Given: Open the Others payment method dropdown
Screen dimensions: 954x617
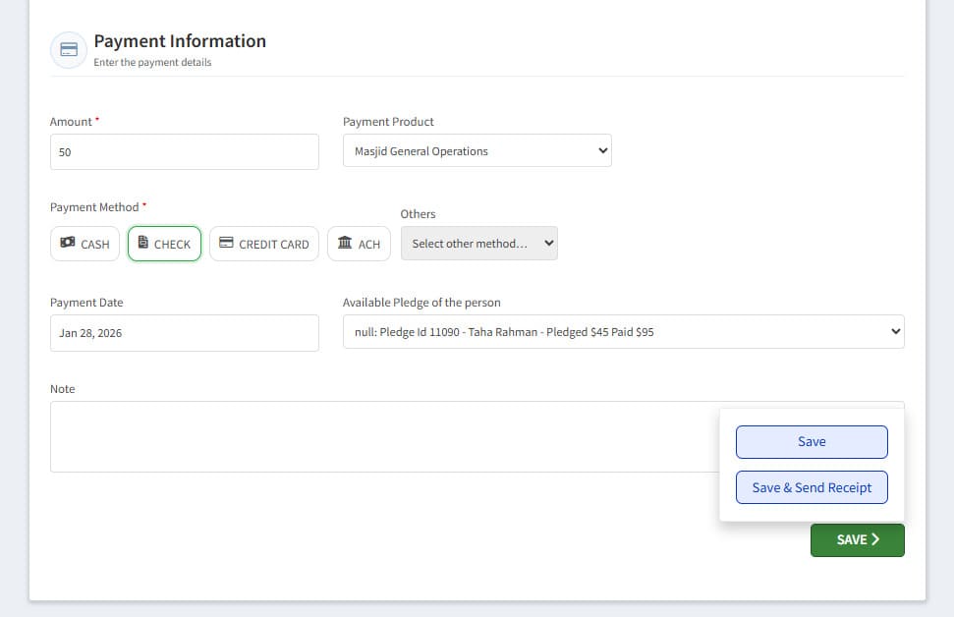Looking at the screenshot, I should pyautogui.click(x=478, y=244).
